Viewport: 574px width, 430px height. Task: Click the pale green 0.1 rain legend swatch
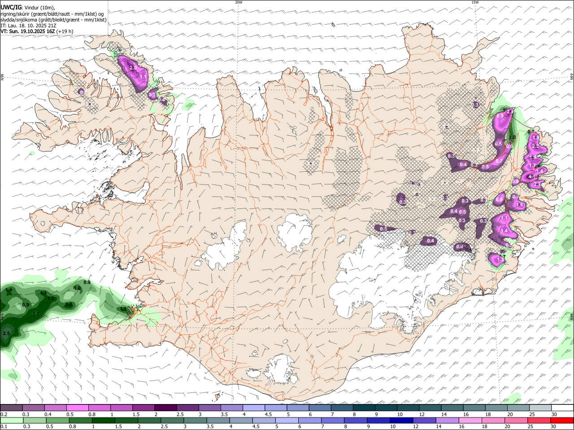click(11, 421)
